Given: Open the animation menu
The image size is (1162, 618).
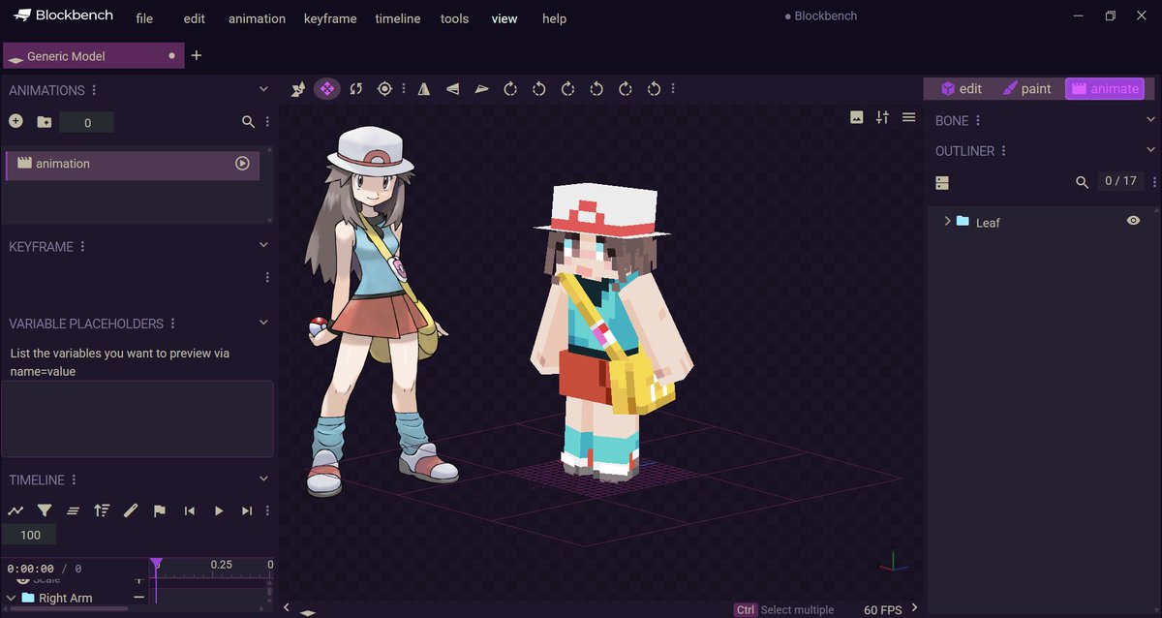Looking at the screenshot, I should (x=257, y=18).
